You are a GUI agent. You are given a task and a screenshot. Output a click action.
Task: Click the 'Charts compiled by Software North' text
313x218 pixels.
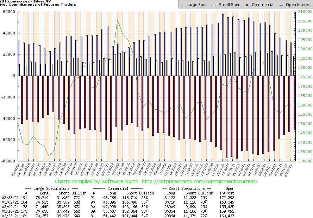click(x=97, y=181)
